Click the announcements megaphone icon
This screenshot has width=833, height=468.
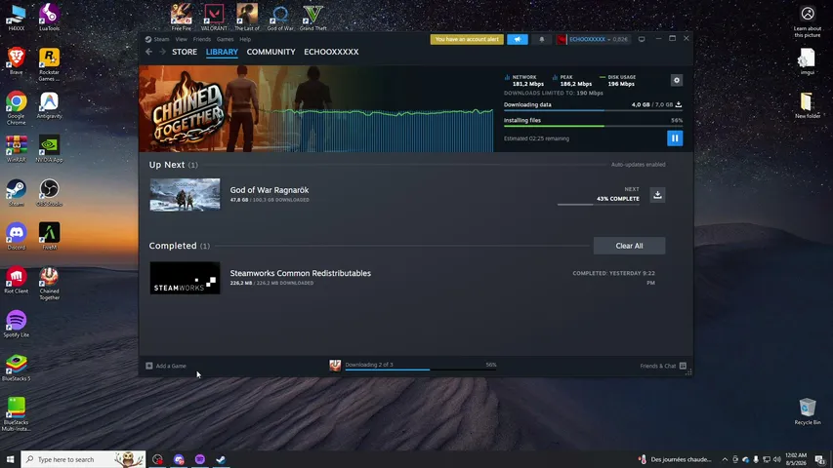[x=518, y=39]
